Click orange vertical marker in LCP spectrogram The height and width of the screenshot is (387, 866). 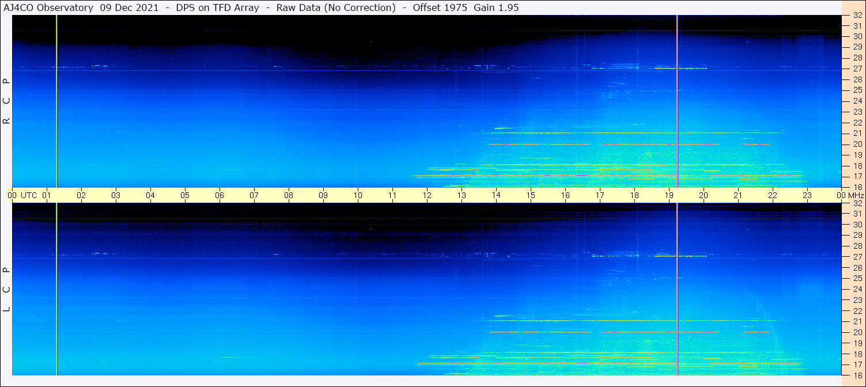pyautogui.click(x=677, y=289)
